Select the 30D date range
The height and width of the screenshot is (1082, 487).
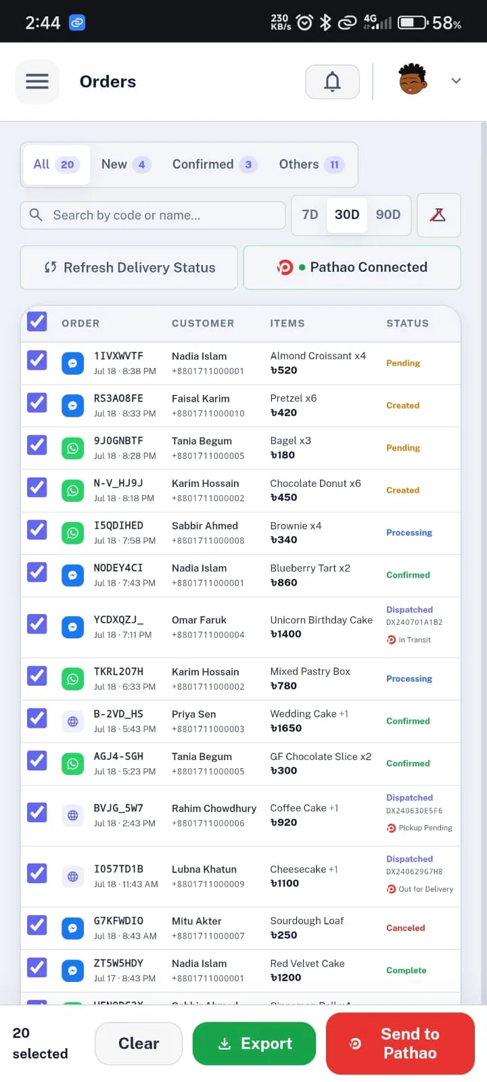click(347, 214)
